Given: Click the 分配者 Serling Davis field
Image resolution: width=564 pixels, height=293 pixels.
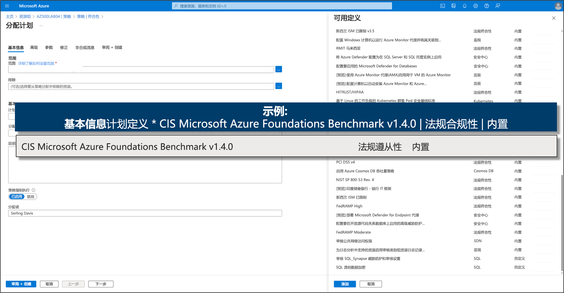Looking at the screenshot, I should (145, 213).
